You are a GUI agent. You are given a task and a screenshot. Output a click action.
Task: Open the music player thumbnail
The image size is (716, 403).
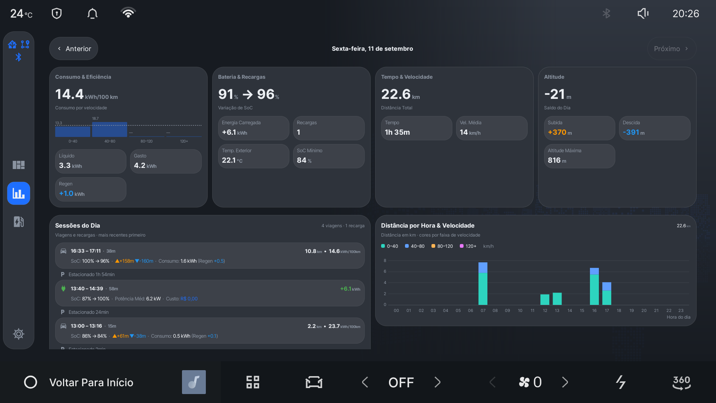tap(194, 382)
